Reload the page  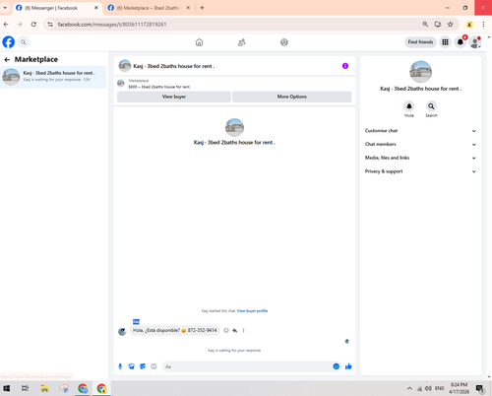[x=33, y=25]
